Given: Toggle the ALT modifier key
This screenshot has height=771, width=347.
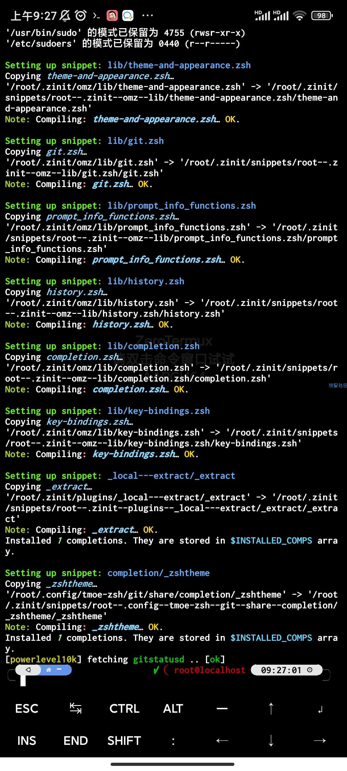Looking at the screenshot, I should point(173,708).
